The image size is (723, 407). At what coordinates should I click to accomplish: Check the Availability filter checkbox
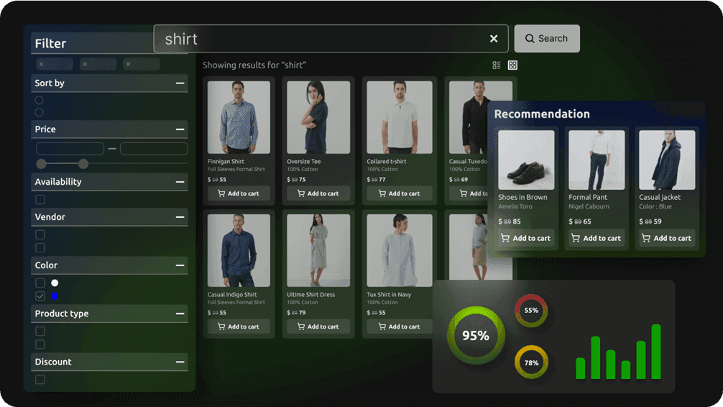40,200
